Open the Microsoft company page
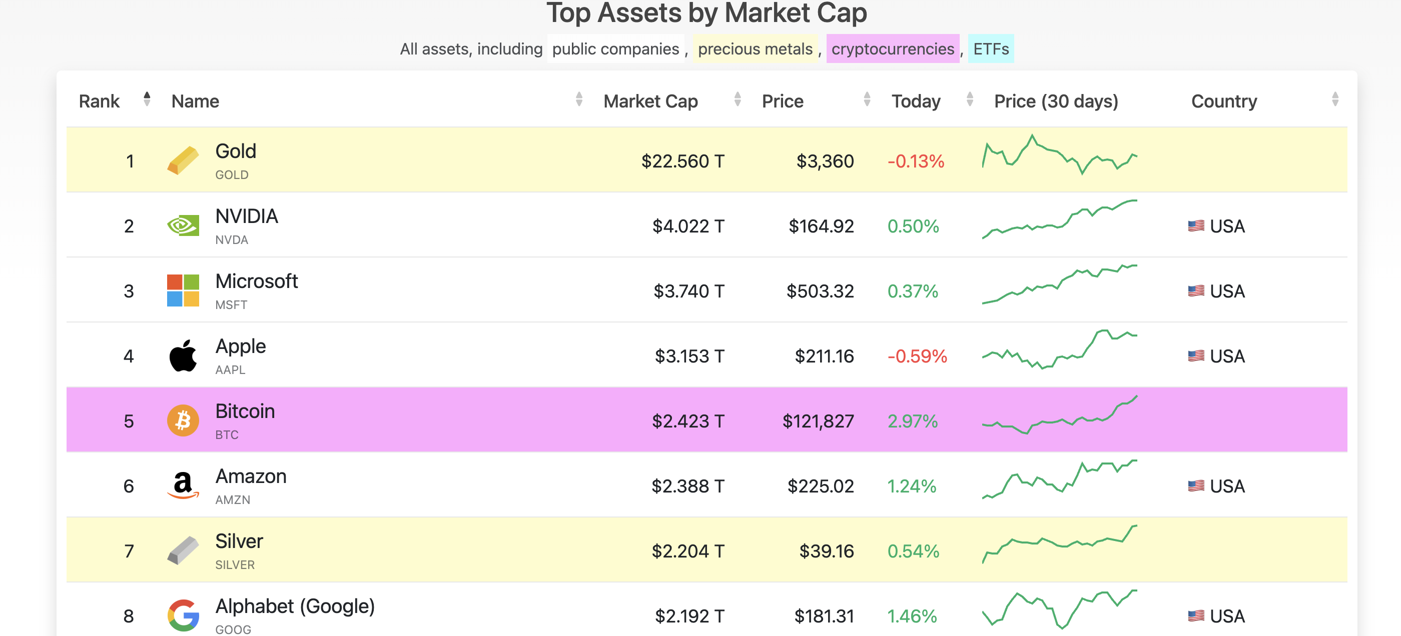This screenshot has width=1401, height=636. click(x=256, y=281)
